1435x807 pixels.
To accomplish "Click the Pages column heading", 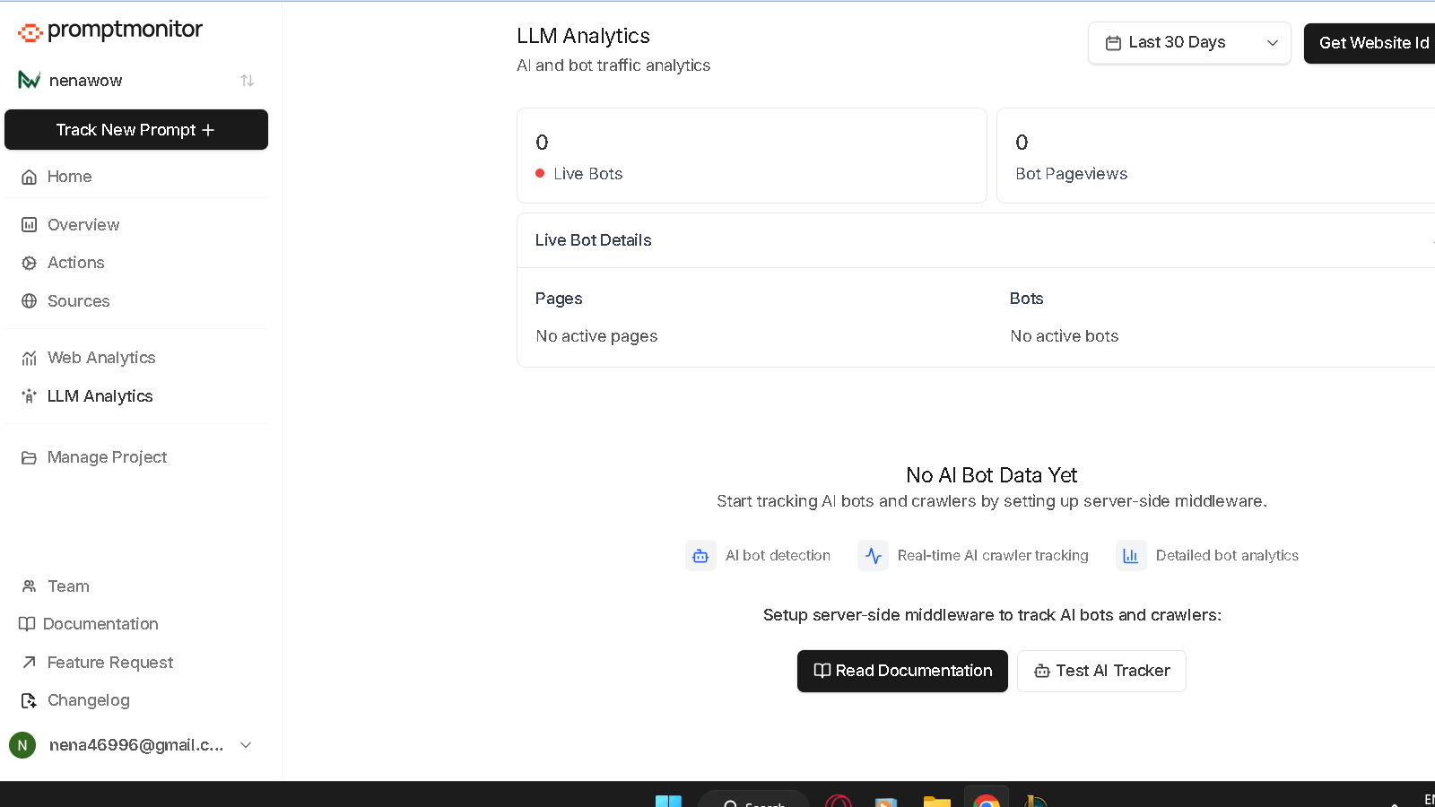I will (x=559, y=299).
